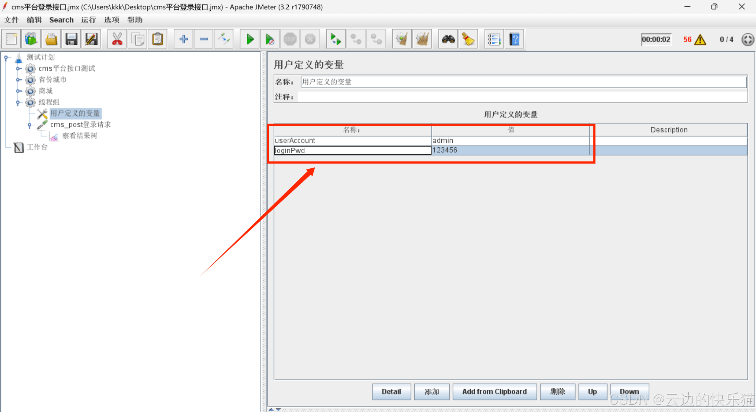Click the Help question-mark icon
This screenshot has width=756, height=412.
(x=514, y=39)
